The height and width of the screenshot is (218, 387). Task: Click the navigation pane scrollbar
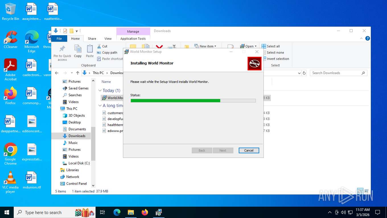(93, 143)
